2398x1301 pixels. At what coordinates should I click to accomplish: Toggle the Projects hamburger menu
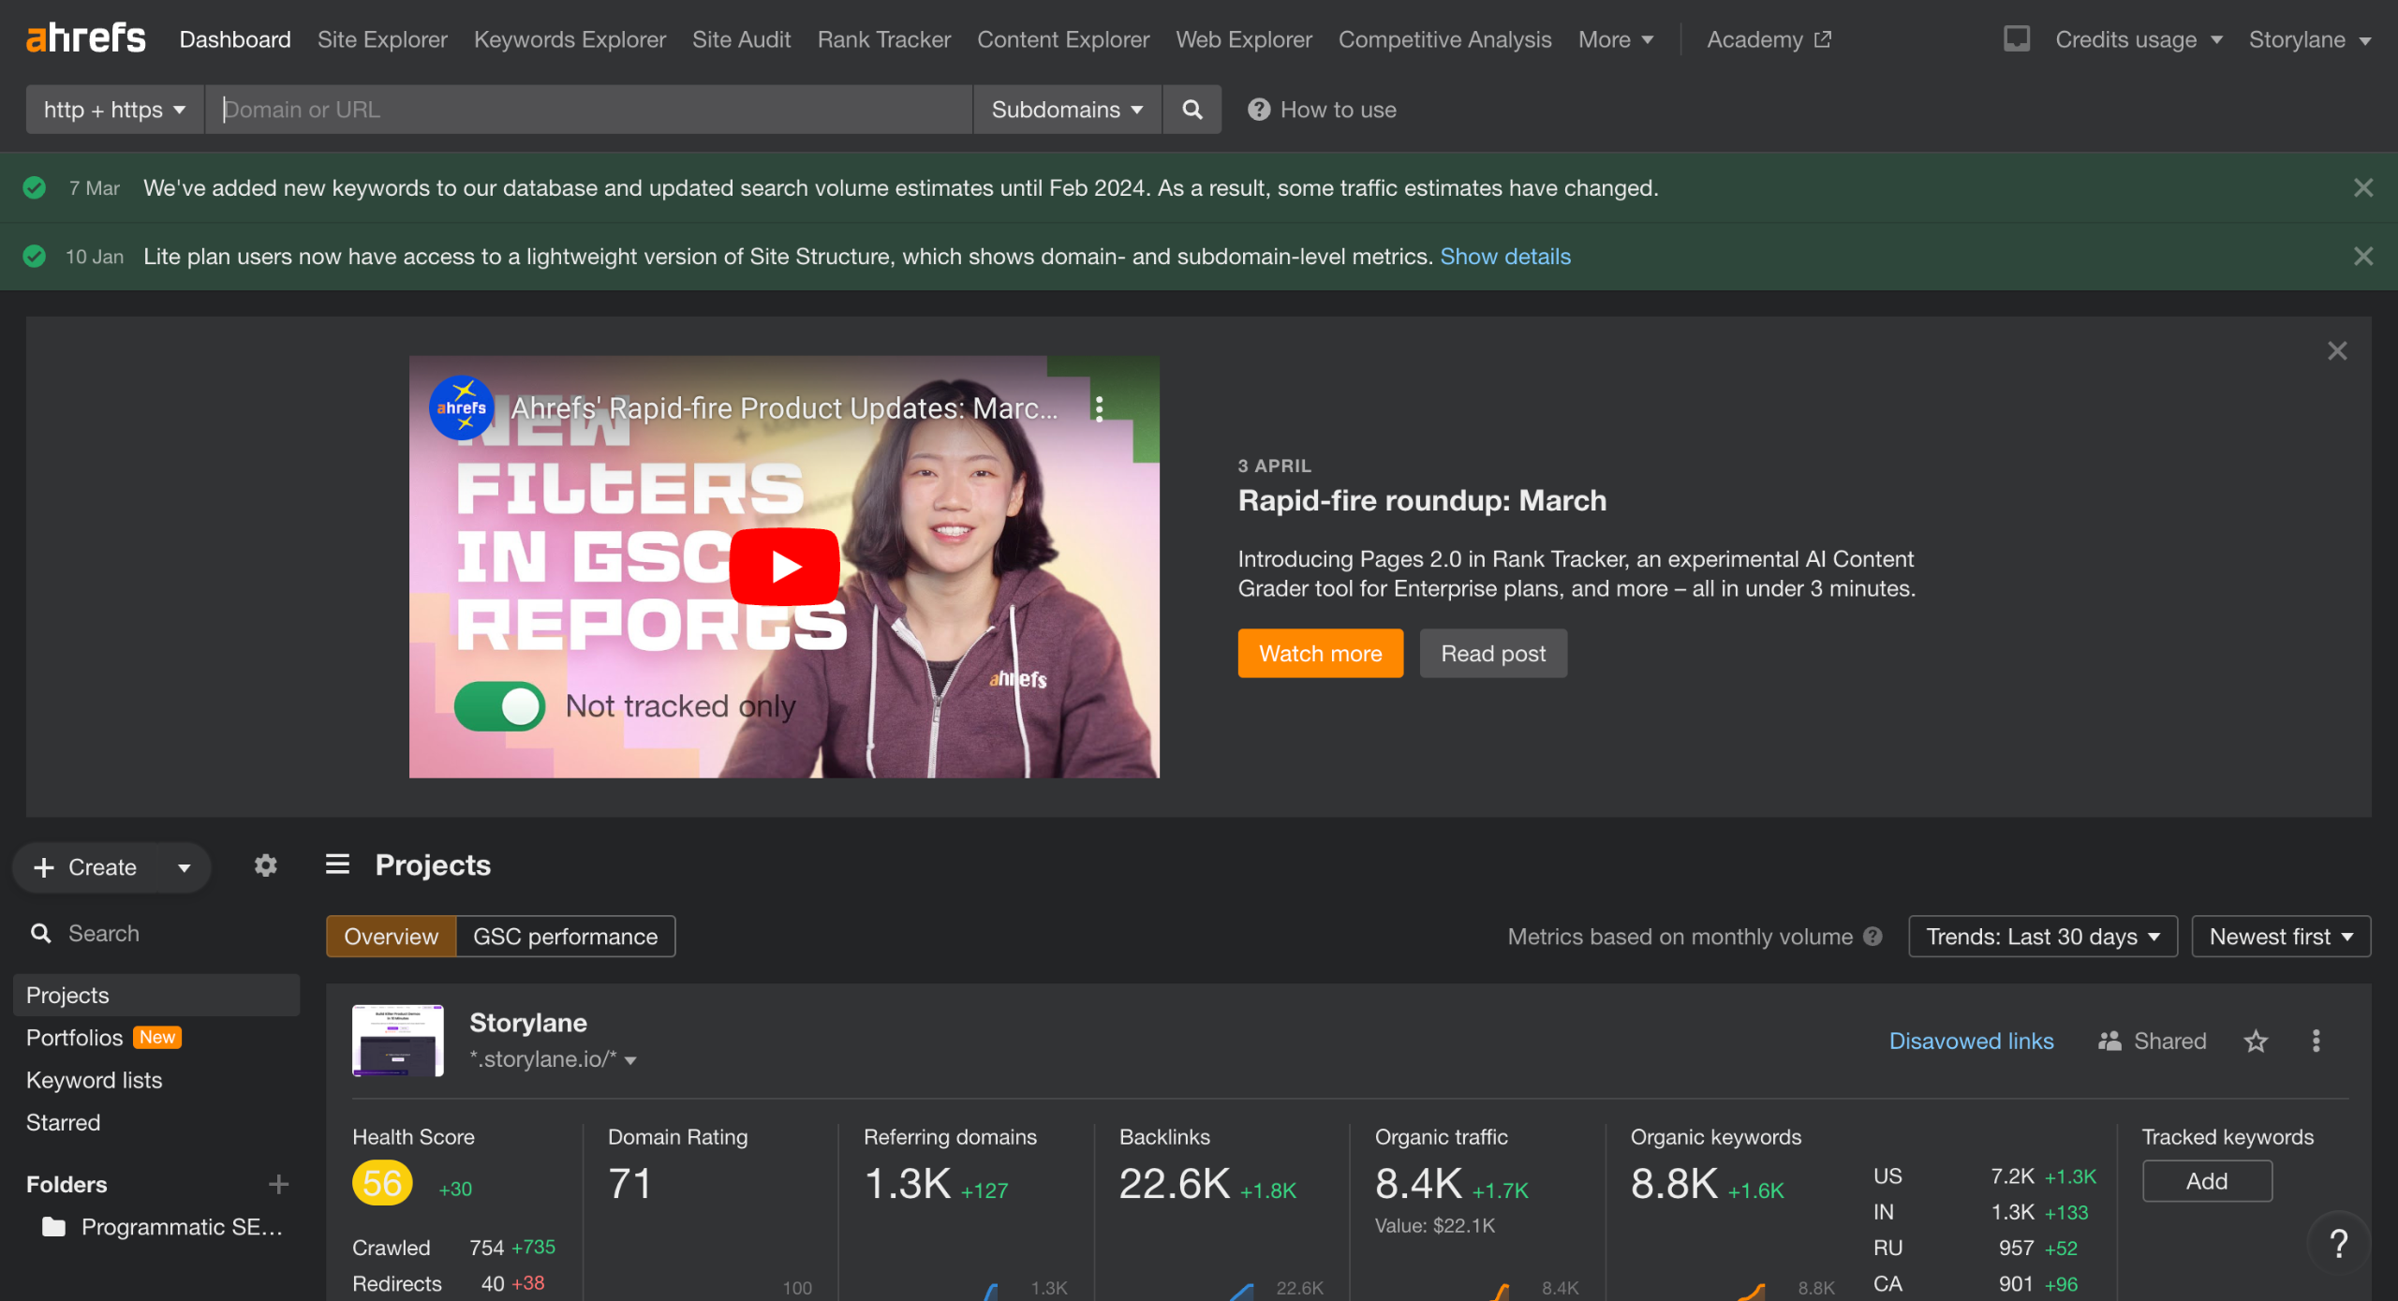[337, 865]
